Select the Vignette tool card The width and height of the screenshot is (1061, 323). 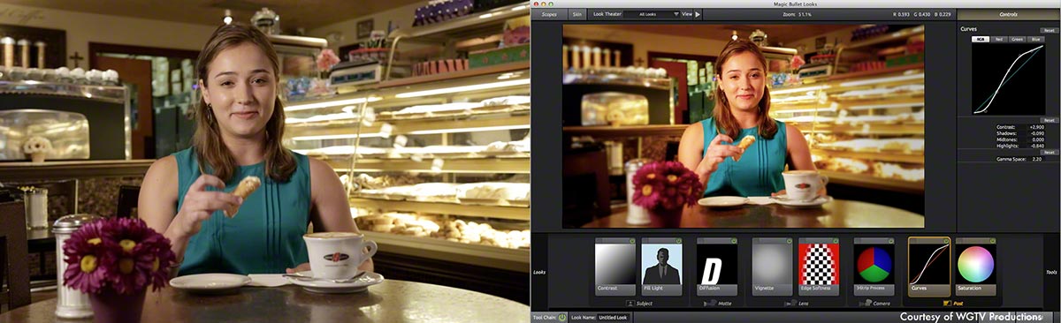(x=772, y=267)
